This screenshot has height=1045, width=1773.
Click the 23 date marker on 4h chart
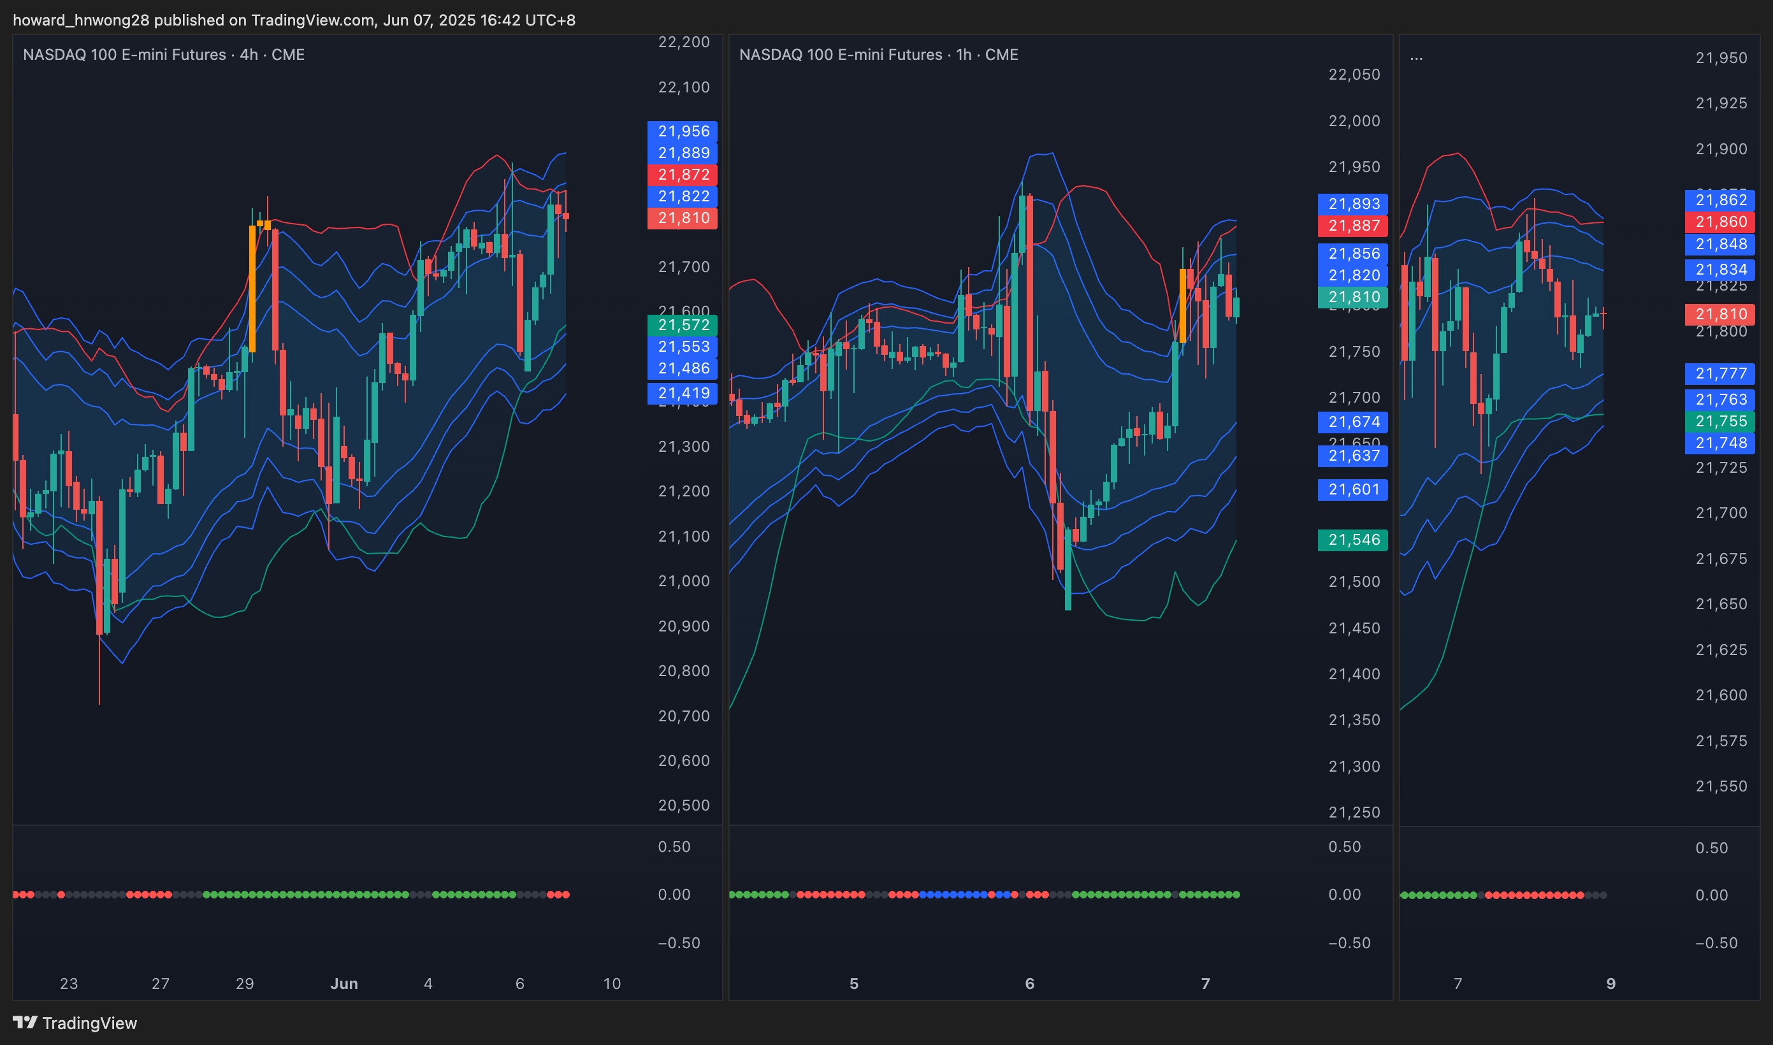pyautogui.click(x=69, y=984)
